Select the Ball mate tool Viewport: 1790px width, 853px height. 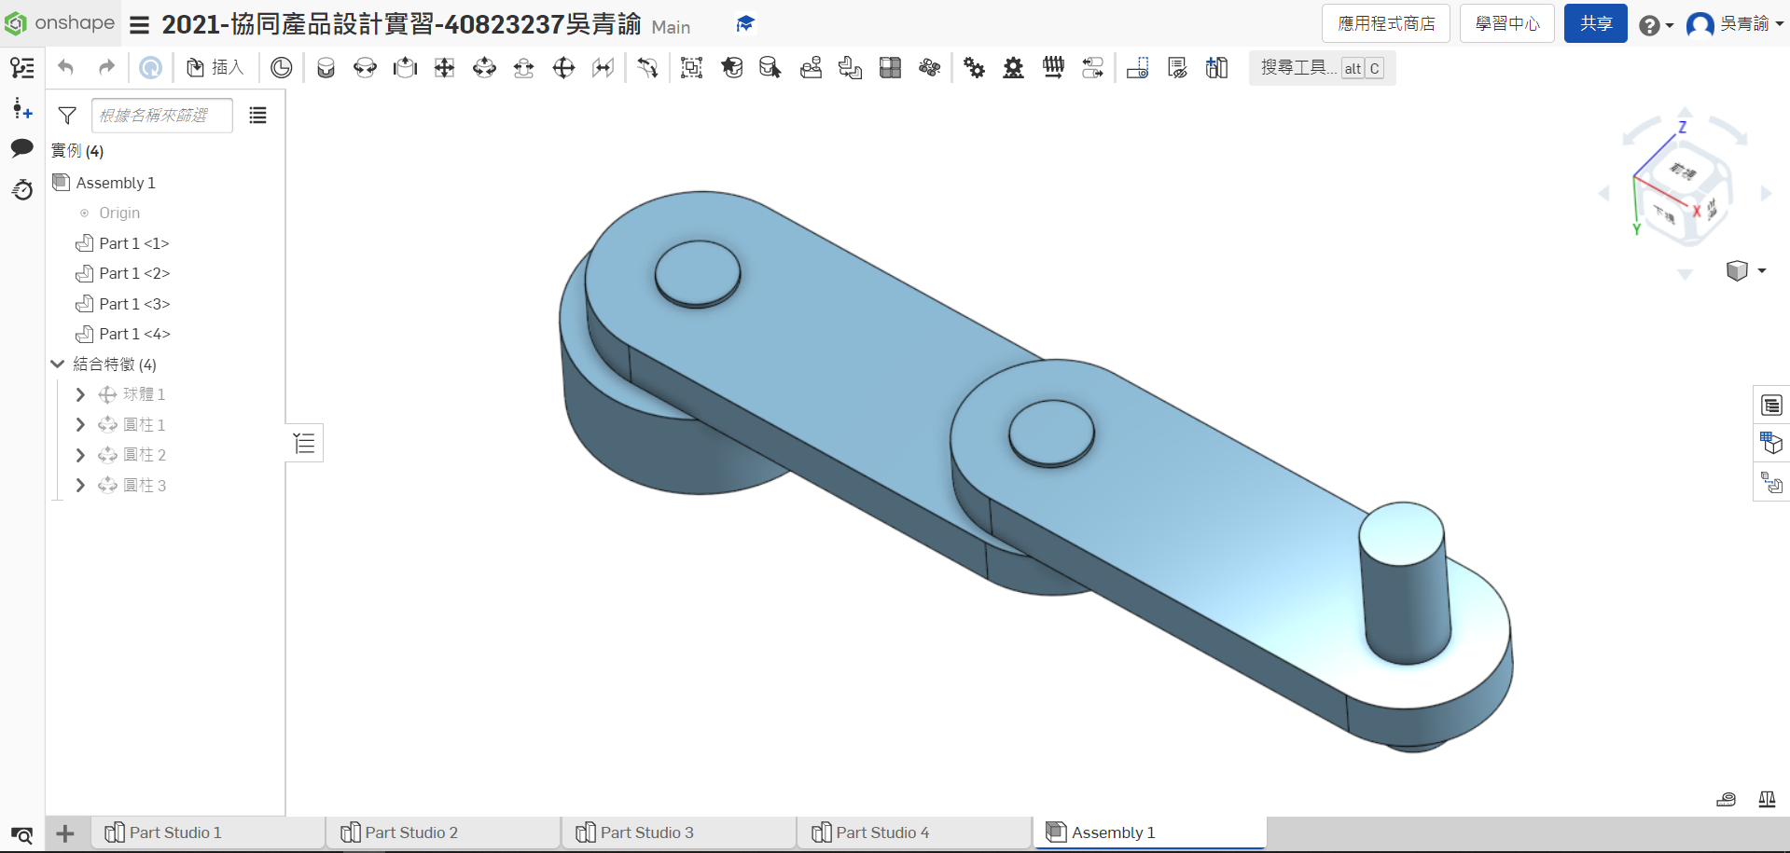[x=563, y=68]
